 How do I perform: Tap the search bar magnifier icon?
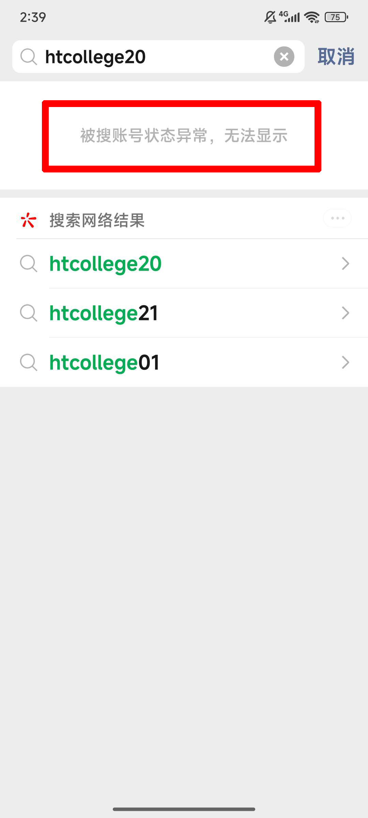pyautogui.click(x=29, y=57)
